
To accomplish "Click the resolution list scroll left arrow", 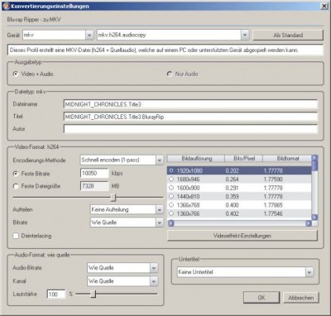I will click(171, 223).
